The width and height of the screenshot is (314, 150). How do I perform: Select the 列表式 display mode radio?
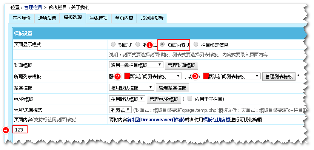[138, 45]
